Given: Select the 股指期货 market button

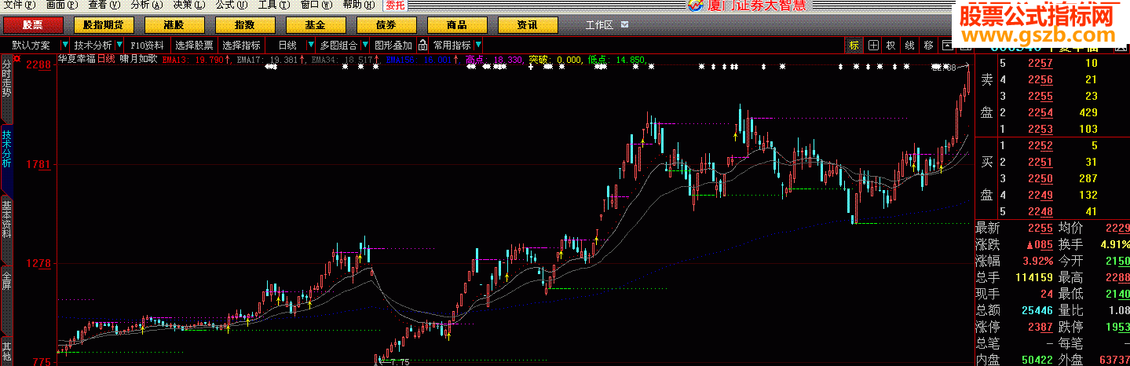Looking at the screenshot, I should [104, 25].
